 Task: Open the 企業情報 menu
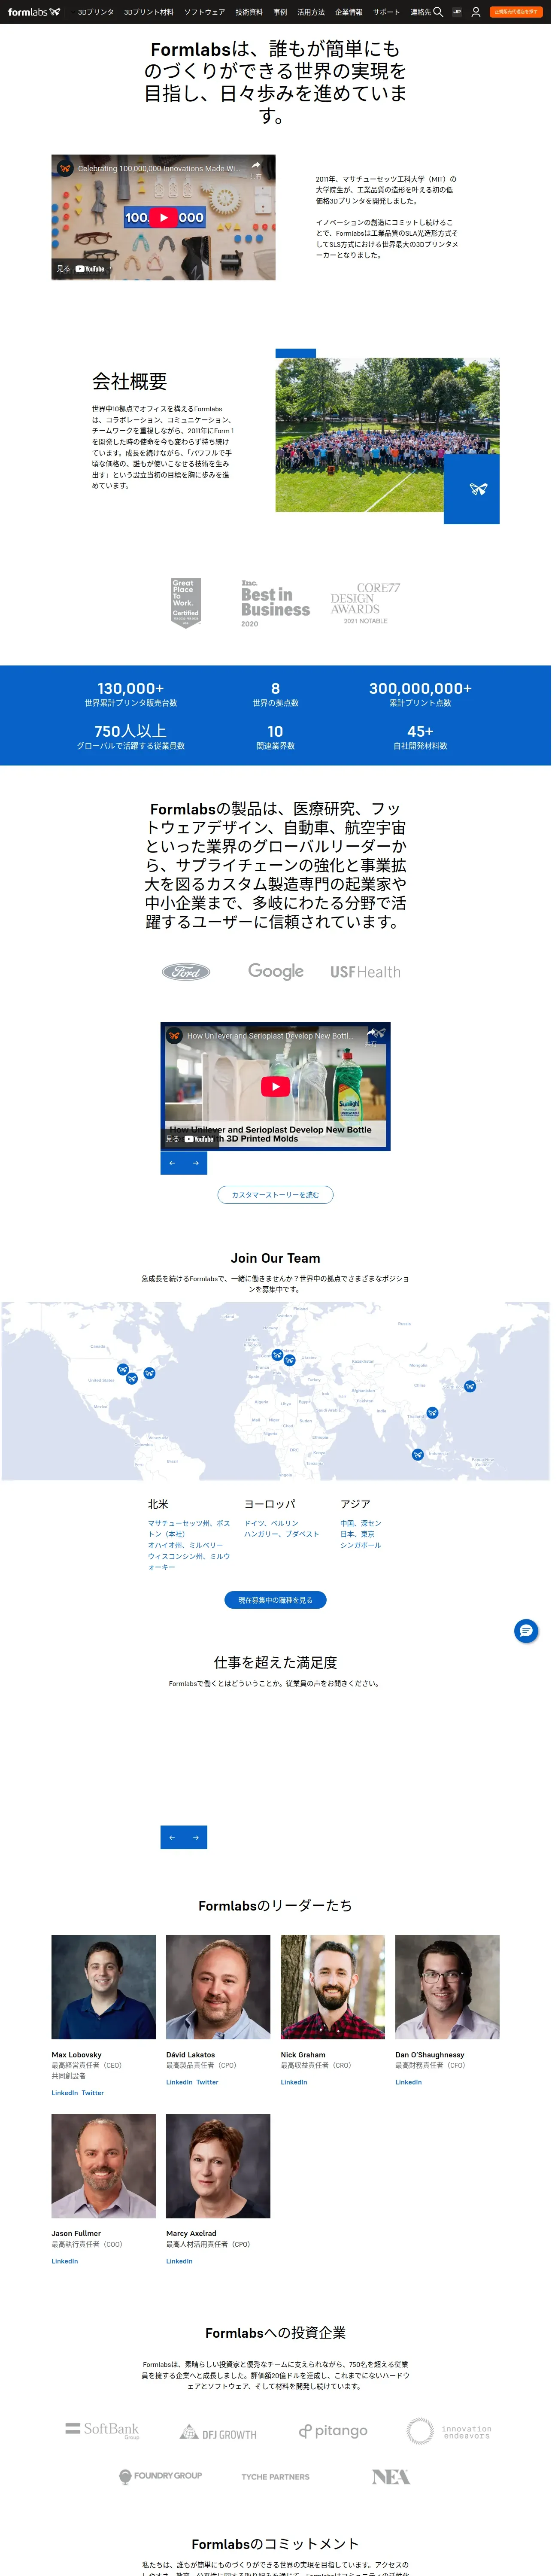point(349,12)
